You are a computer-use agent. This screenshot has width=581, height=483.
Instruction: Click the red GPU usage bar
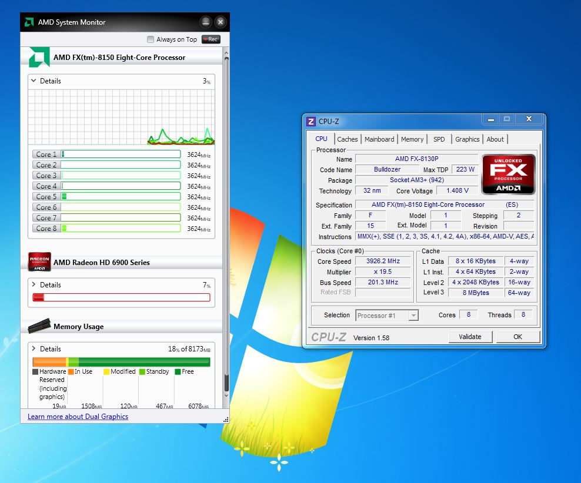point(121,297)
